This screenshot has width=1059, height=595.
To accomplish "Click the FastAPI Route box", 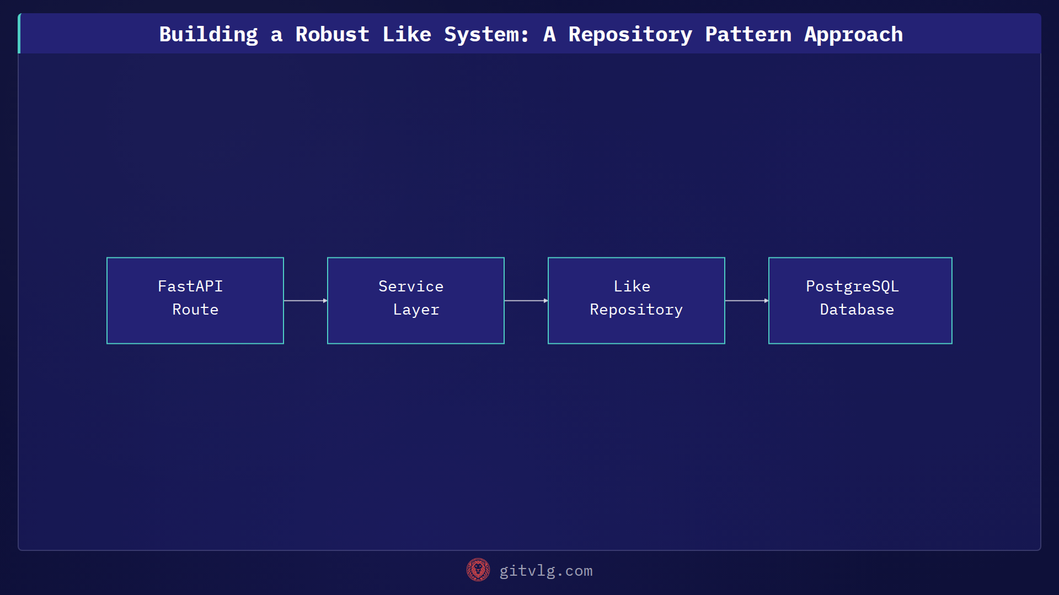I will [x=195, y=301].
